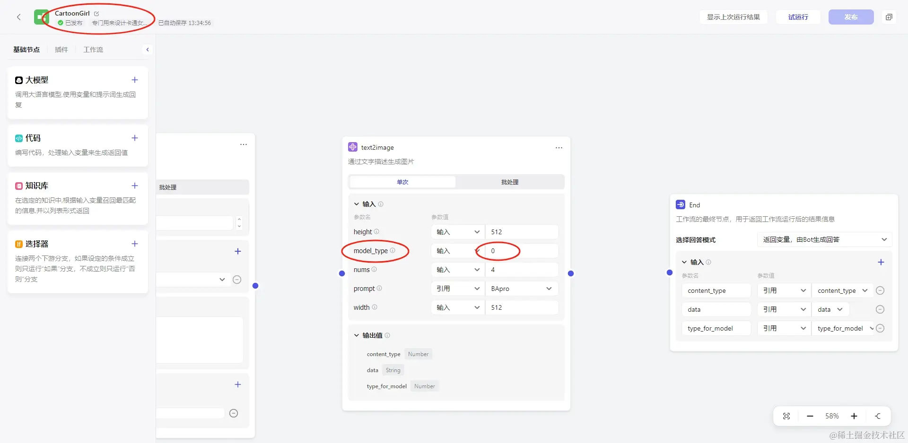This screenshot has height=443, width=908.
Task: Open the height input type dropdown
Action: coord(458,232)
